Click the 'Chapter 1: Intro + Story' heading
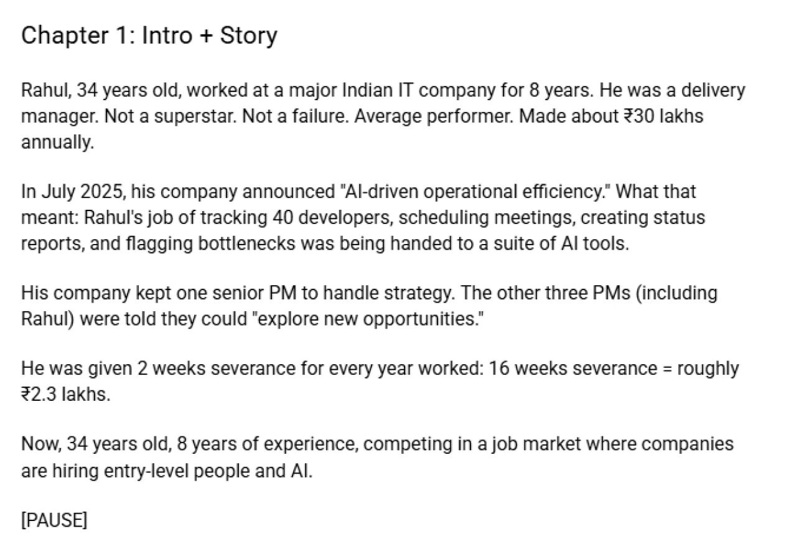The width and height of the screenshot is (809, 554). coord(149,36)
